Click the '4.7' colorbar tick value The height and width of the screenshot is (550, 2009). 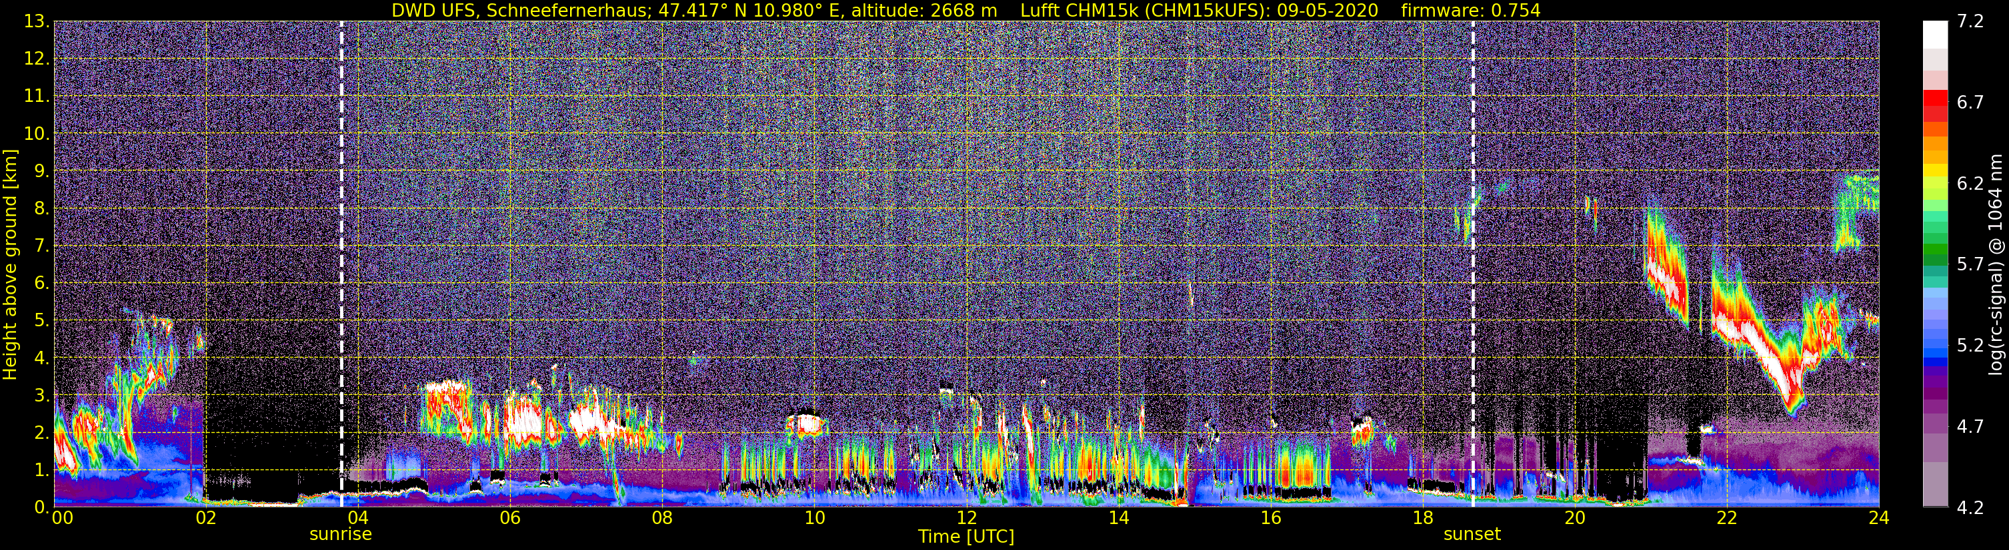tap(1970, 426)
